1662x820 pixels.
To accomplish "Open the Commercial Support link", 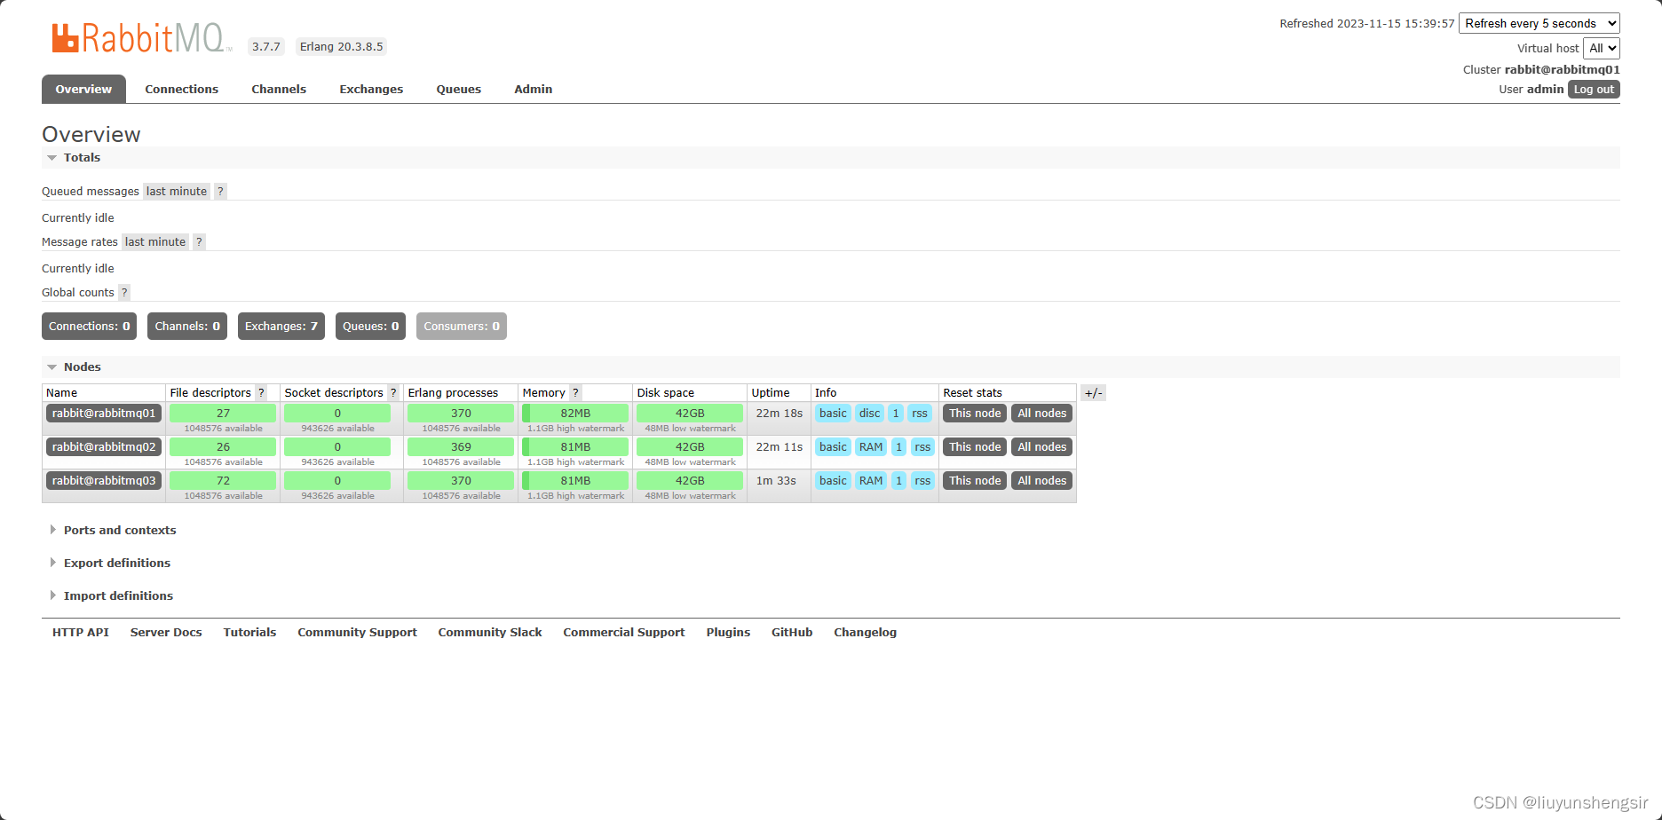I will pyautogui.click(x=624, y=632).
